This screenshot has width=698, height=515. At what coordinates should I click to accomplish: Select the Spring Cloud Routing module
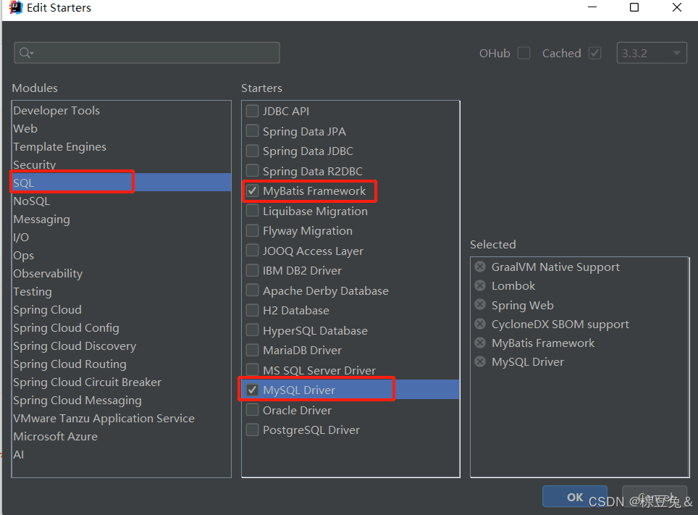click(121, 364)
